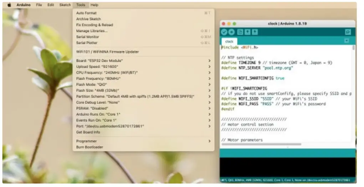Open WiFi101 / WiFiNINA Firmware Updater
The image size is (364, 187).
coord(143,52)
